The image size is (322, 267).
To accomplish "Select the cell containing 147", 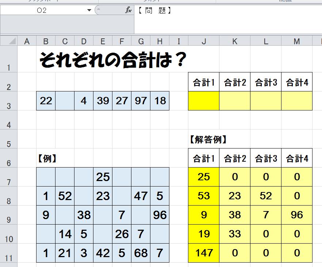I will pos(204,253).
